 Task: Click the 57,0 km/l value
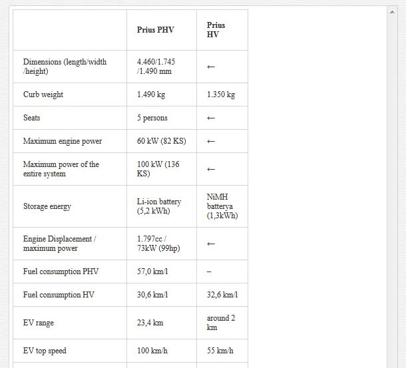[x=152, y=272]
